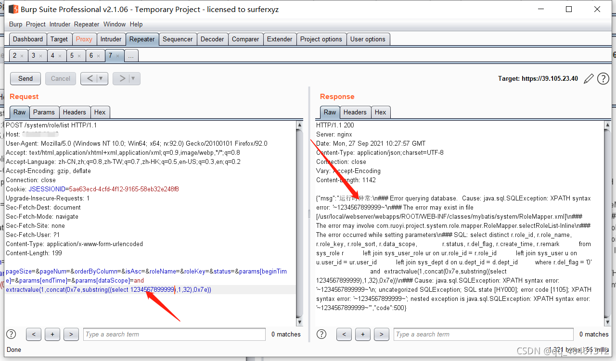Select request Params view tab
Image resolution: width=616 pixels, height=361 pixels.
[x=44, y=112]
